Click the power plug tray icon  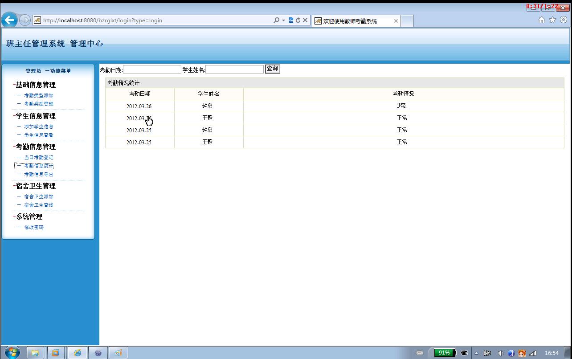(464, 353)
